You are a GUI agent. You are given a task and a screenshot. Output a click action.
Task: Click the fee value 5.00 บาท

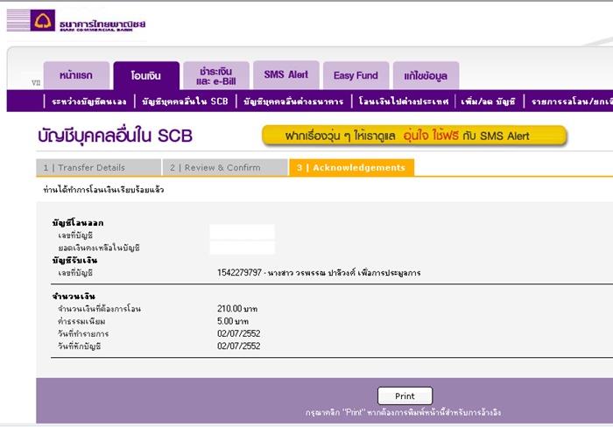click(233, 321)
